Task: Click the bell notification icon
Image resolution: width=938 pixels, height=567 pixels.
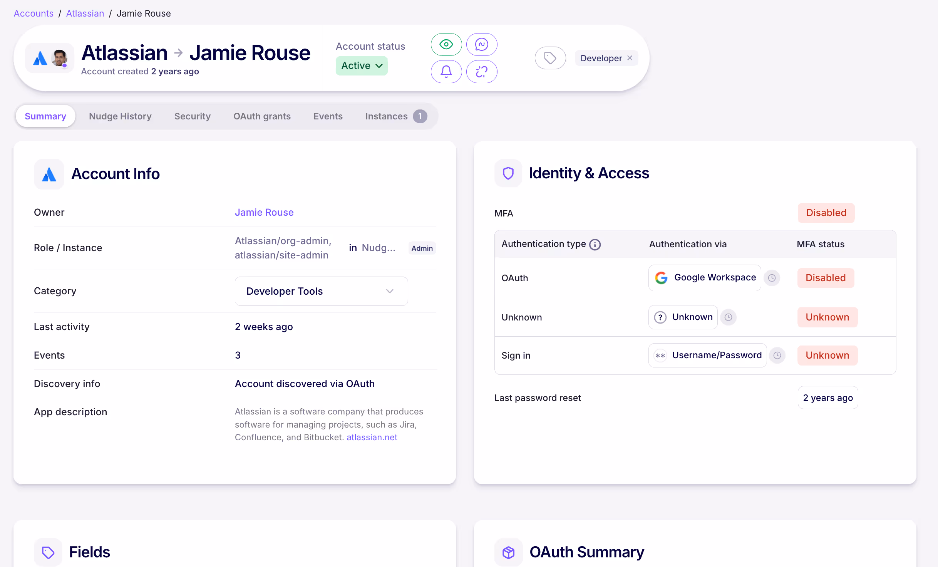Action: pos(446,72)
